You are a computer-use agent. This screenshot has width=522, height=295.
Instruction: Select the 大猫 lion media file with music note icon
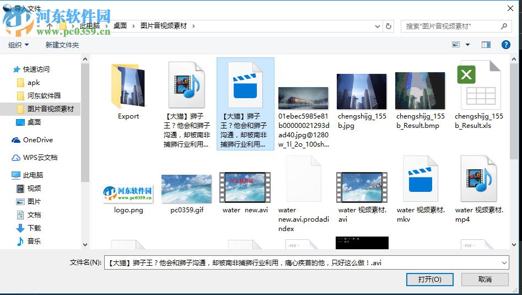tap(186, 104)
